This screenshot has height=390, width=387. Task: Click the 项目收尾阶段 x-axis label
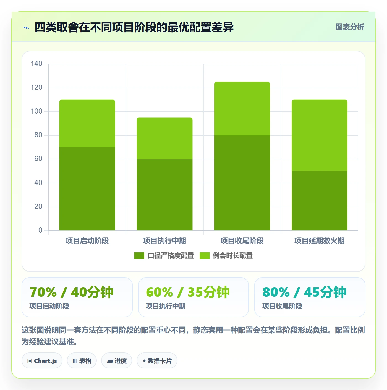242,241
